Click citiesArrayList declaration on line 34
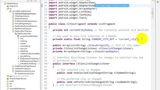 click(98, 45)
